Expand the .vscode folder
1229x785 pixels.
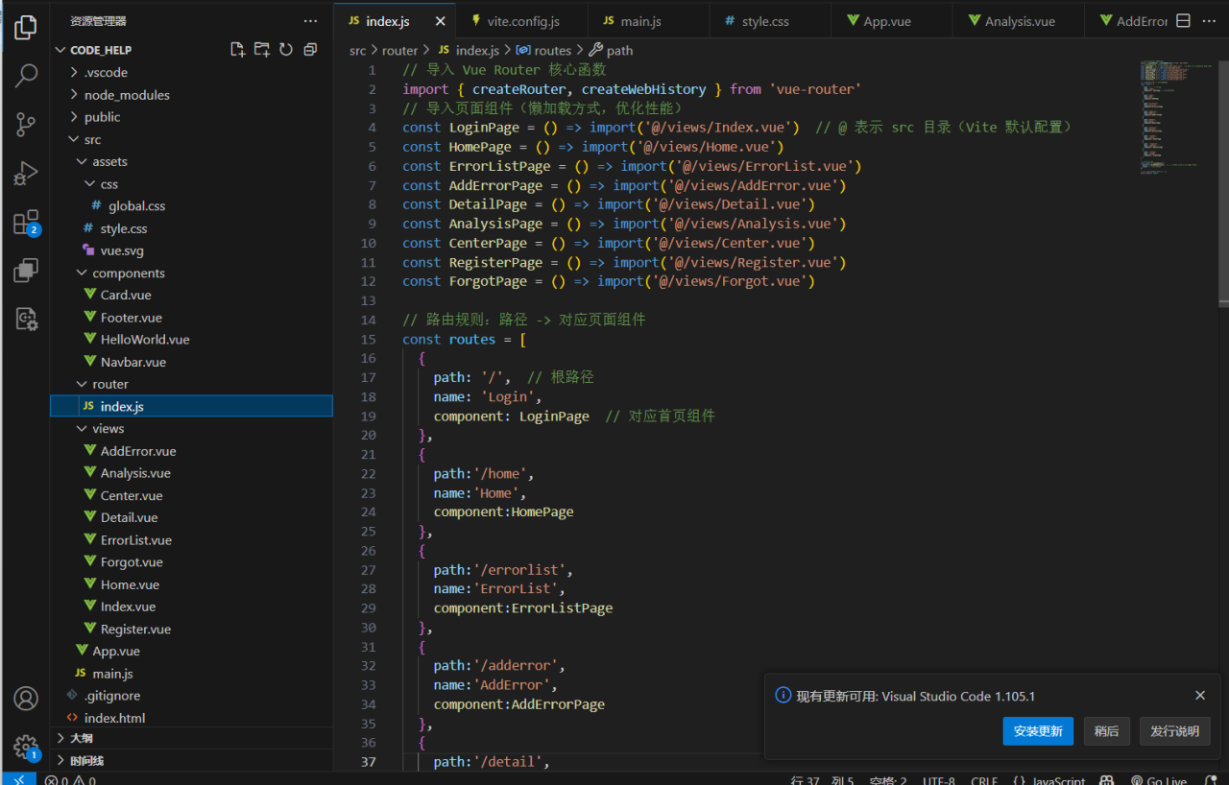(191, 72)
